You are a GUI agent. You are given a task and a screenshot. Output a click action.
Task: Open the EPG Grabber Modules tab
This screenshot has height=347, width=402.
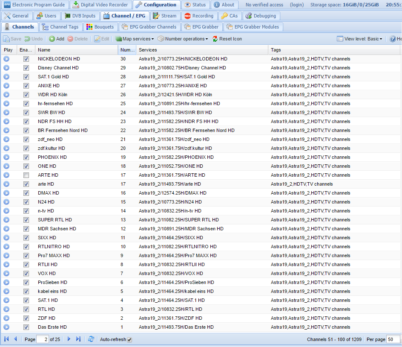[x=253, y=27]
